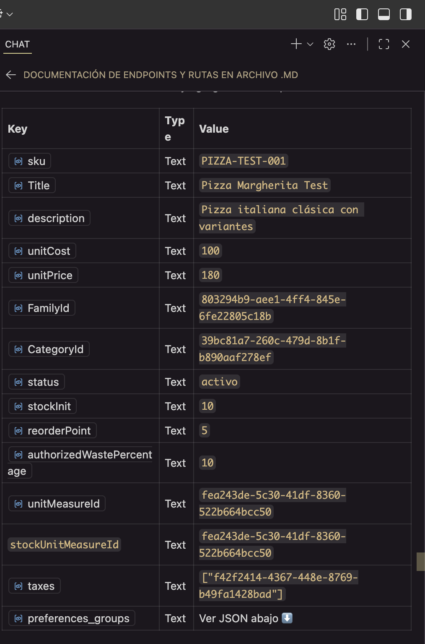Toggle the bottom panel visibility
The height and width of the screenshot is (644, 425).
point(384,14)
